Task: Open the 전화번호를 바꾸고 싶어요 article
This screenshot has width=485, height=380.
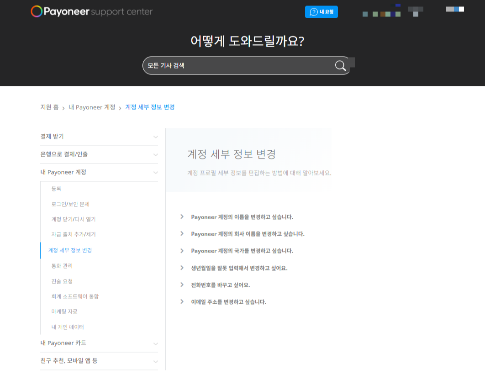Action: (220, 285)
